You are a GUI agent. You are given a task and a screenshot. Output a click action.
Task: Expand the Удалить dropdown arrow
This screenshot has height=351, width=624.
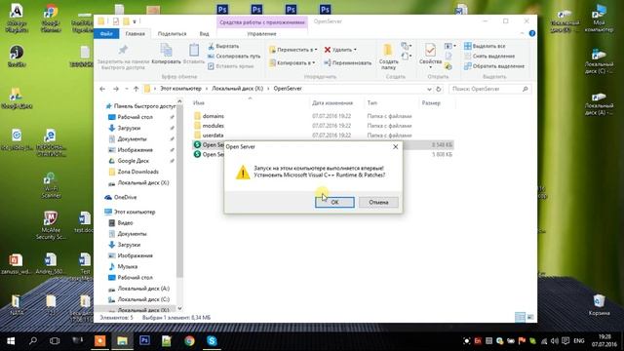pyautogui.click(x=355, y=50)
